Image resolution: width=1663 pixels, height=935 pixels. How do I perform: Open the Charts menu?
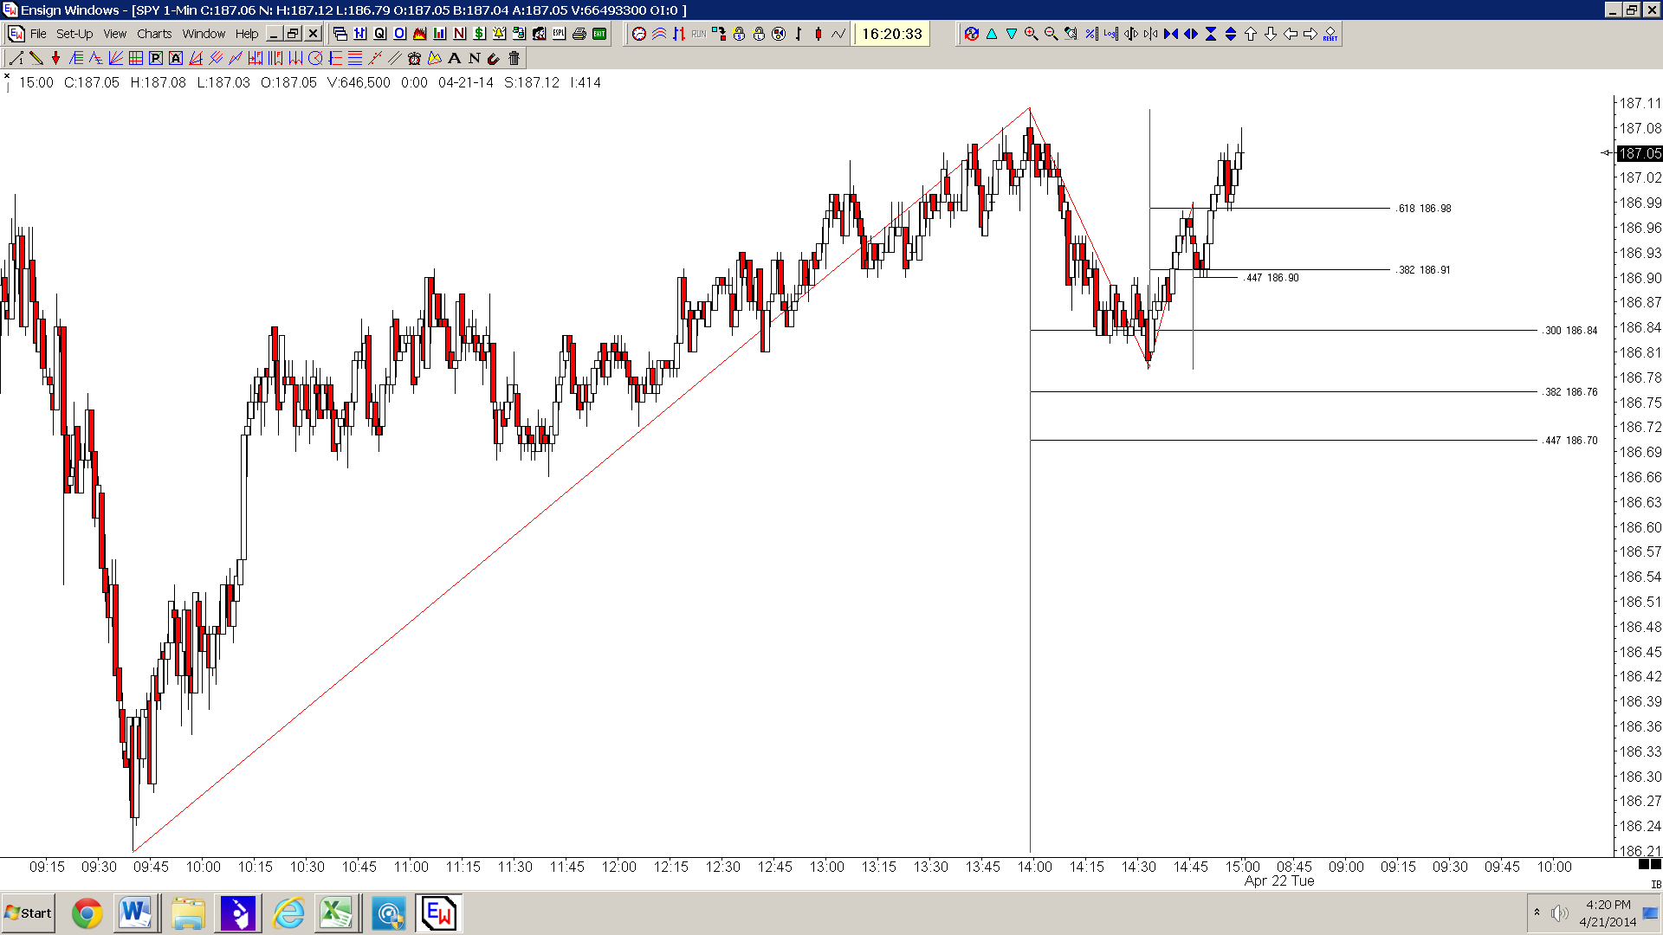click(x=154, y=34)
